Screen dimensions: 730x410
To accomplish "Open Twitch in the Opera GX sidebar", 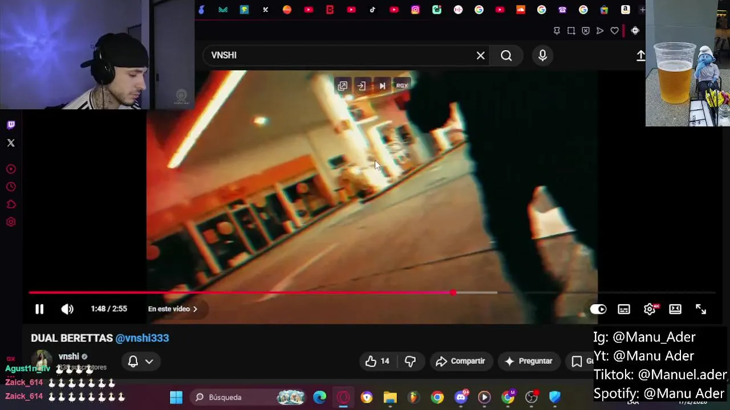I will tap(11, 125).
